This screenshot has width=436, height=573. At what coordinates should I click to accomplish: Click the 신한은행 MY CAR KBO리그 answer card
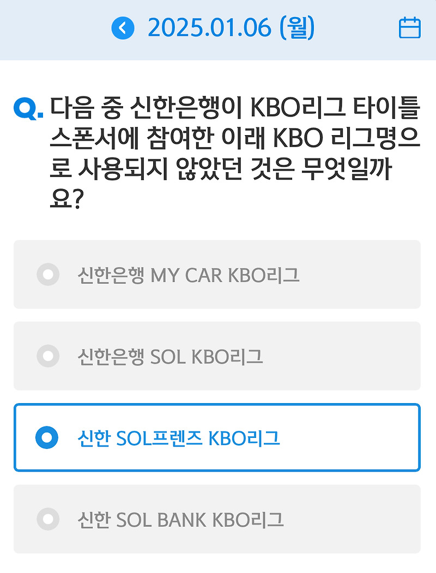pyautogui.click(x=218, y=275)
